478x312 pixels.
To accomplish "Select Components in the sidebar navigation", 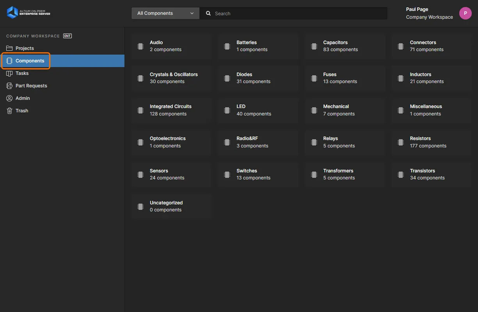I will pyautogui.click(x=30, y=61).
